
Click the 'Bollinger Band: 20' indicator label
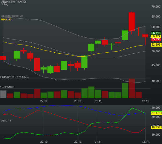(x=12, y=16)
